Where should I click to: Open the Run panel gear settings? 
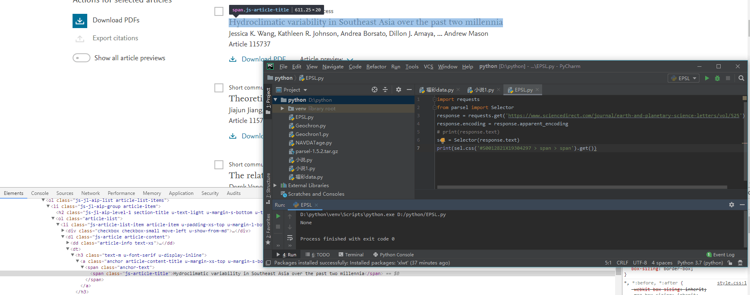click(x=732, y=205)
